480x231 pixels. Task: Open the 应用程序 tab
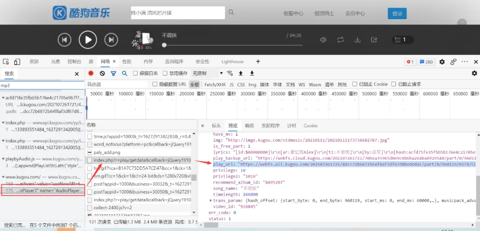(174, 61)
